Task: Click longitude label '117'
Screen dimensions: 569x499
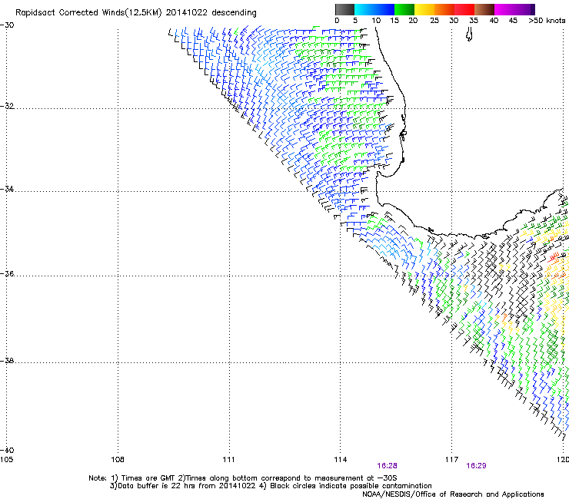Action: tap(451, 460)
